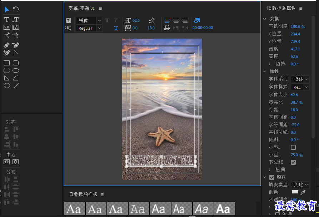Click the toolbar font size value 62.6
Screen dimensions: 319x217
coord(136,20)
